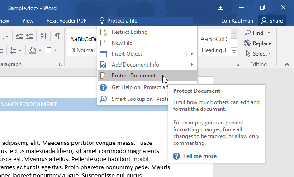294x177 pixels.
Task: Open the View ribbon tab
Action: click(28, 21)
